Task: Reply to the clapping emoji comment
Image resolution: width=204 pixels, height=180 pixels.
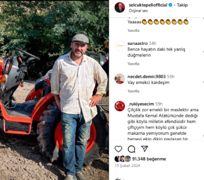Action: [x=133, y=31]
